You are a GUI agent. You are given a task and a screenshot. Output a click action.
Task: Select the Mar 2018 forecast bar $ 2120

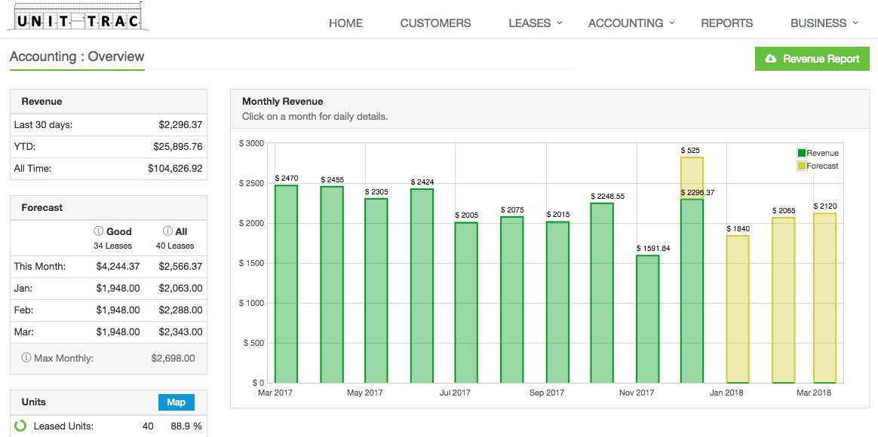click(824, 298)
